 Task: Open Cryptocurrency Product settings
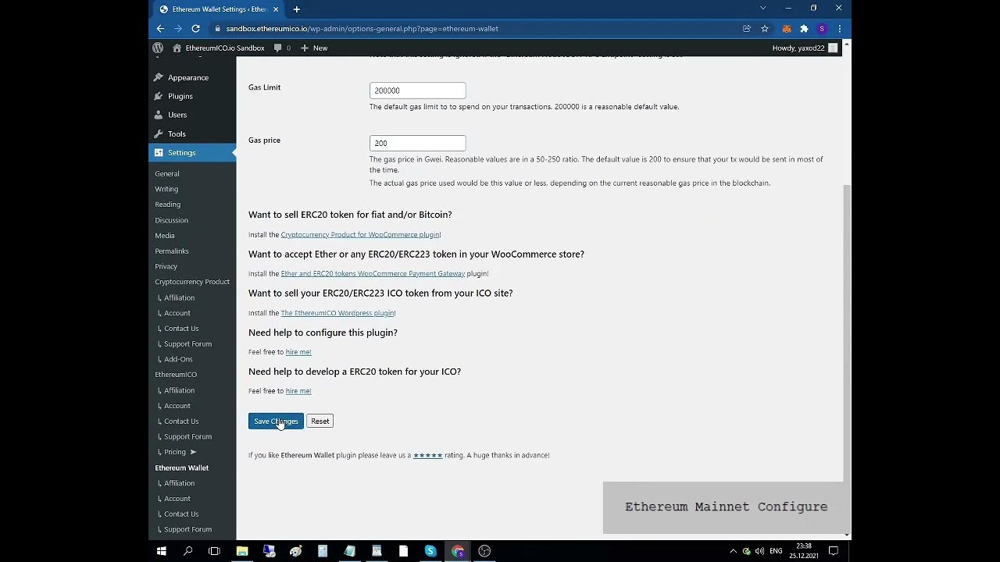(192, 282)
